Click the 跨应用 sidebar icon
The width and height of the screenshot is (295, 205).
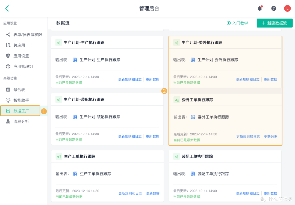click(8, 45)
